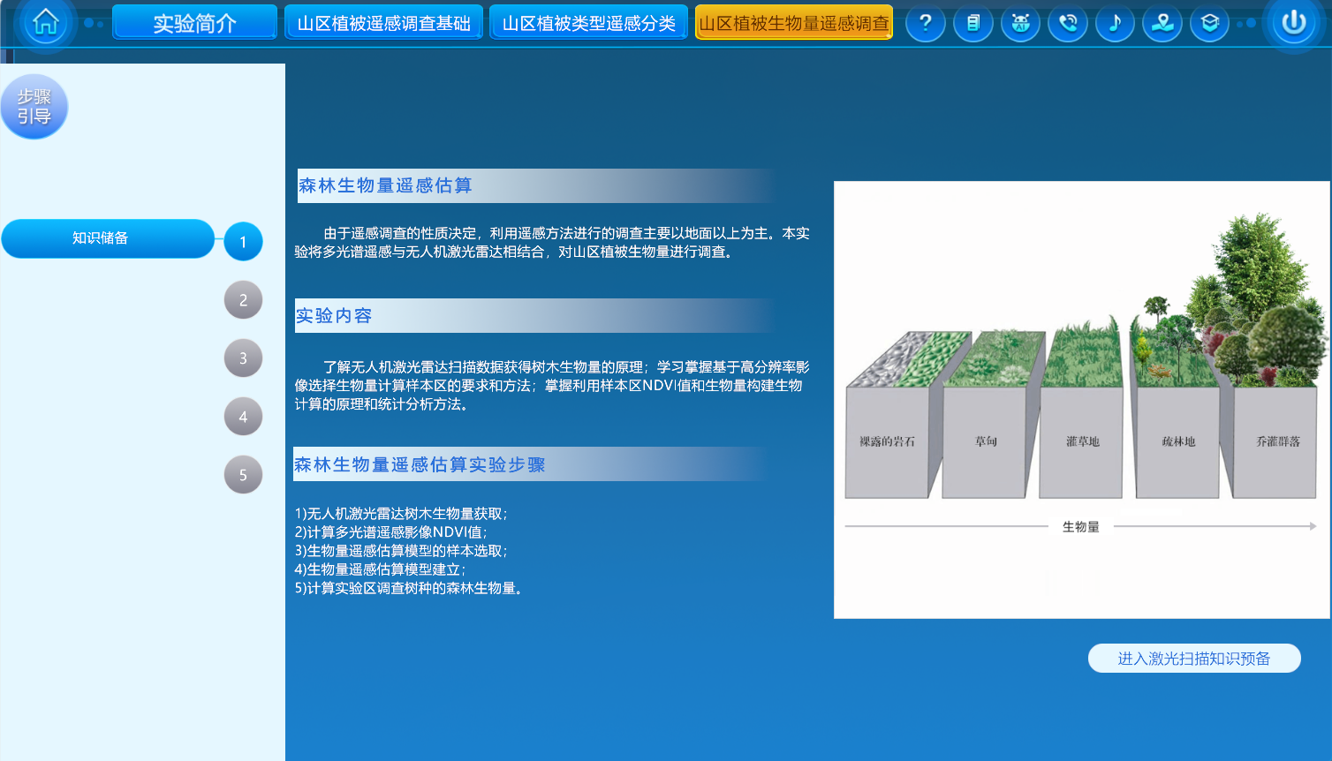Switch to 实验简介 tab
The height and width of the screenshot is (761, 1332).
(x=195, y=23)
